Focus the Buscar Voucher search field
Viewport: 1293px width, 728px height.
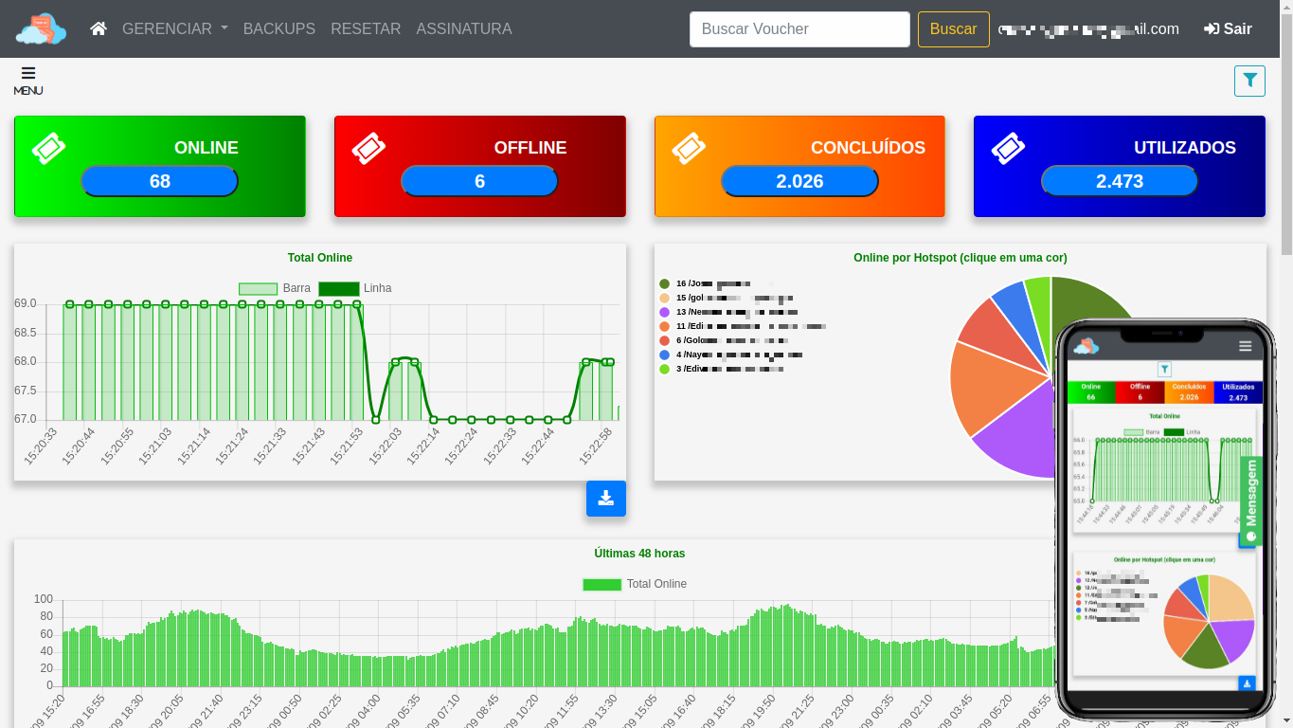click(x=799, y=29)
